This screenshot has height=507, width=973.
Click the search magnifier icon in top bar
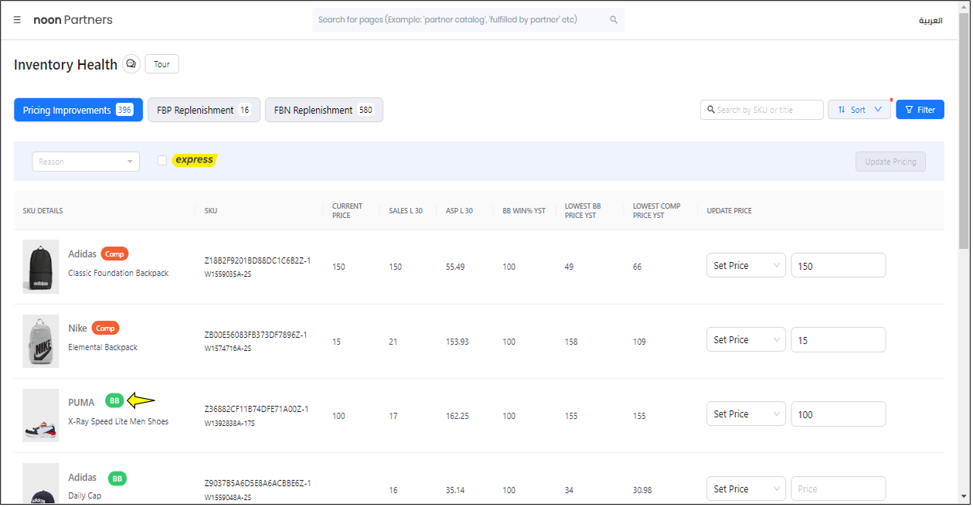point(614,20)
